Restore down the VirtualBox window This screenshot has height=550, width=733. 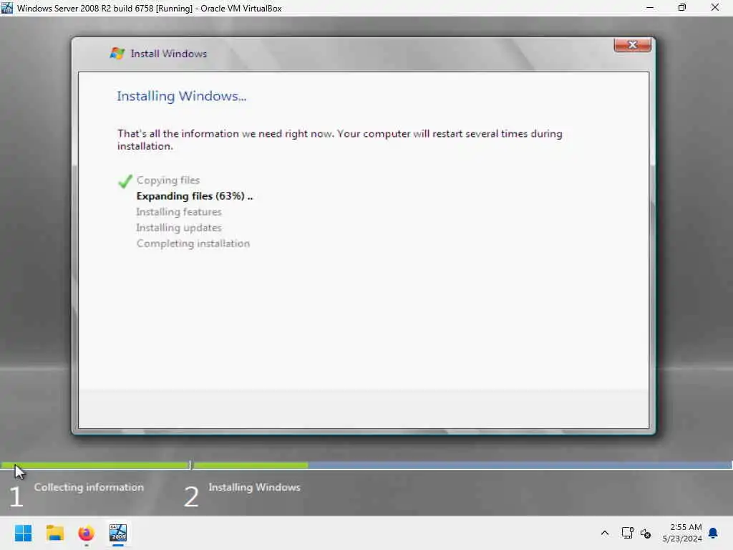pos(682,7)
